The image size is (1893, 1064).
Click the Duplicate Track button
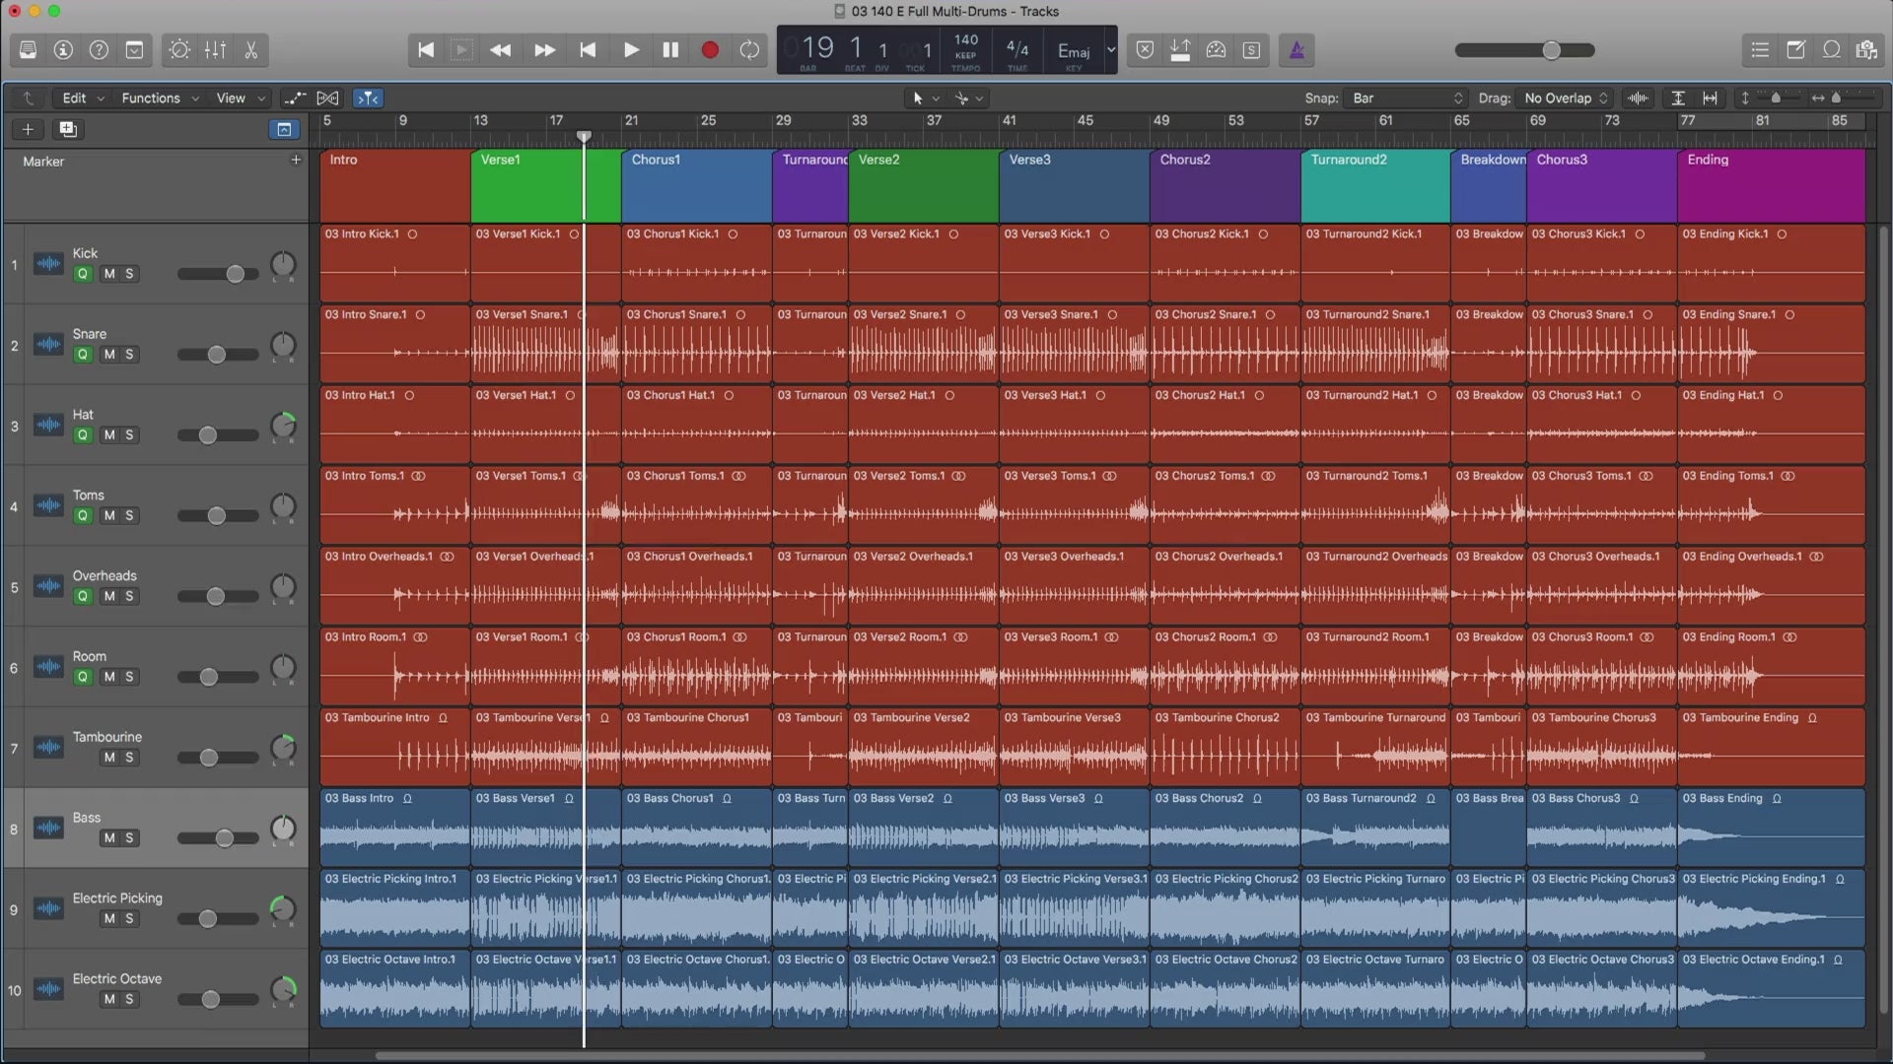[67, 129]
